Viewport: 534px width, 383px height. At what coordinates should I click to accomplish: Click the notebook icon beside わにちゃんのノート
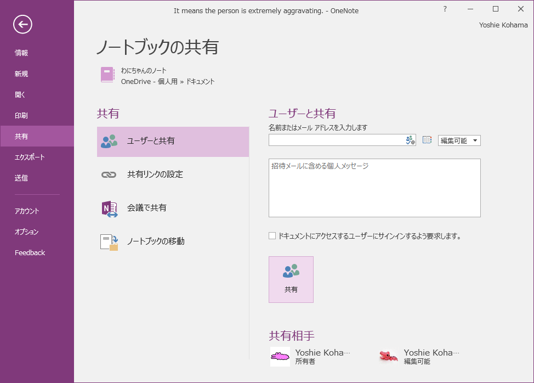click(107, 75)
